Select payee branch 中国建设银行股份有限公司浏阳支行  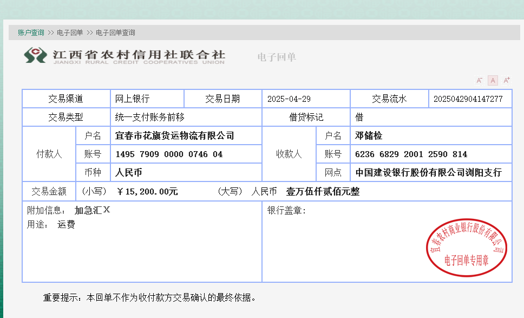click(x=428, y=172)
